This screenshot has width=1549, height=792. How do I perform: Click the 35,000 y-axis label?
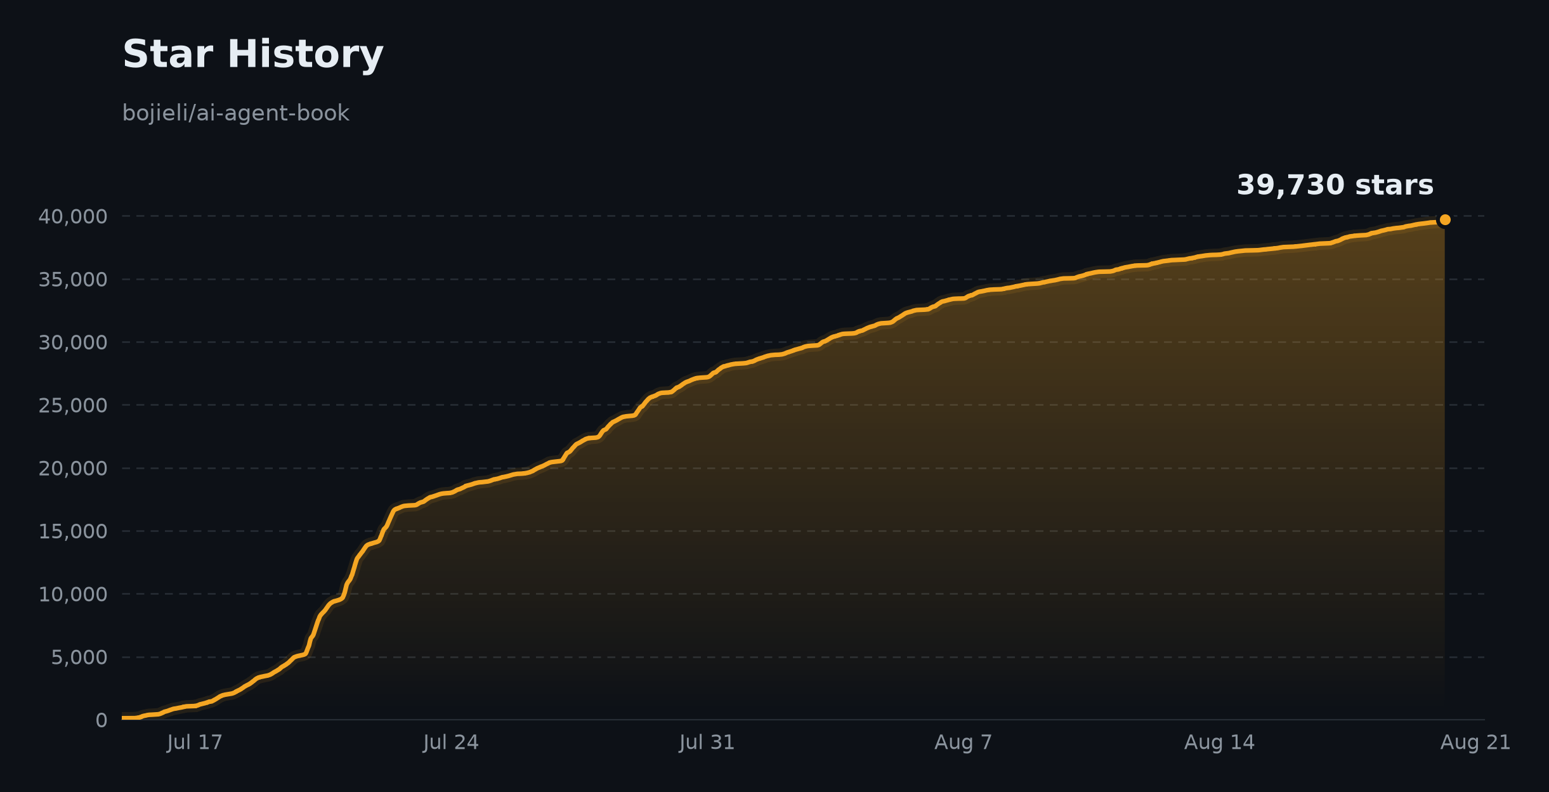pos(73,280)
